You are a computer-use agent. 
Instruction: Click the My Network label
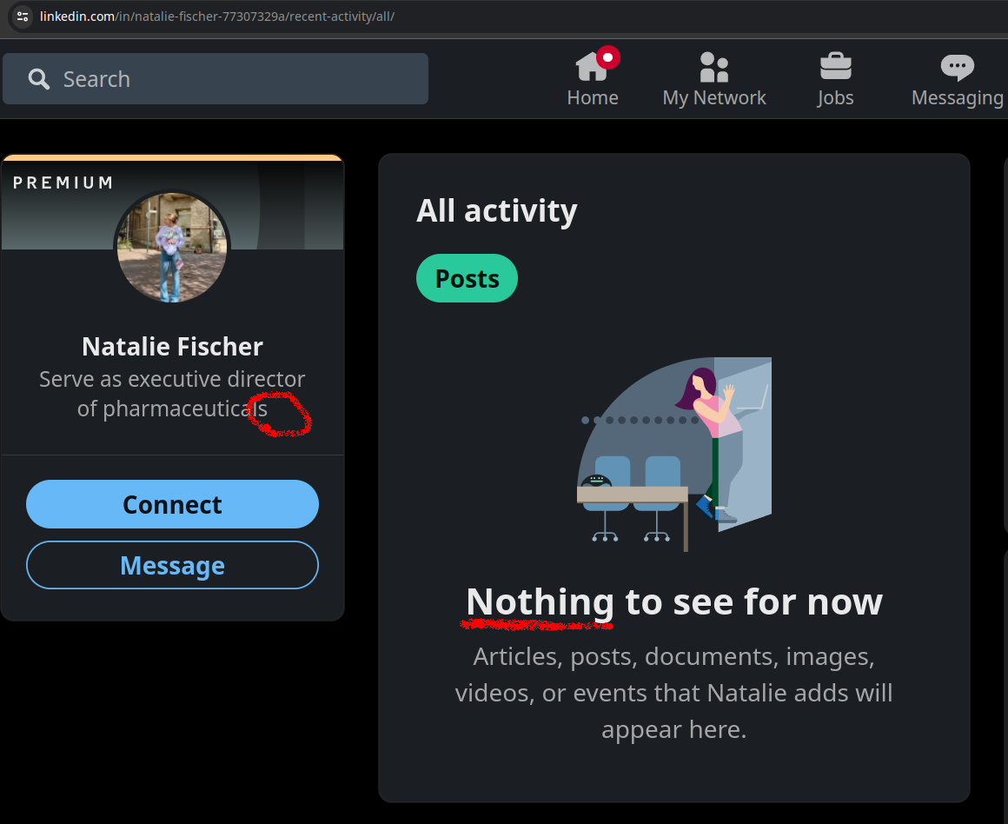714,97
